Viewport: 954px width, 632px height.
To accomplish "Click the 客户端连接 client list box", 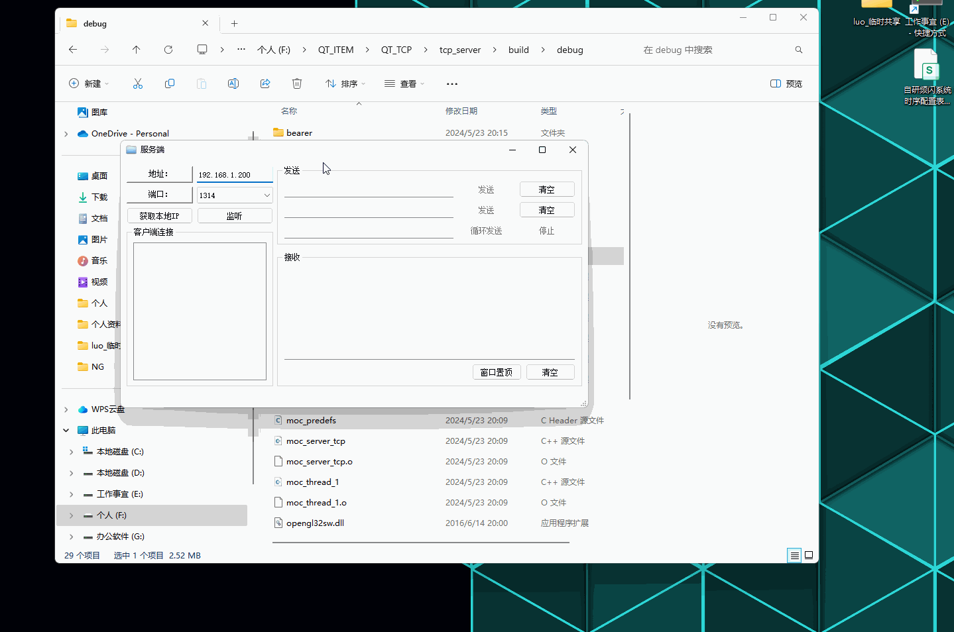I will [x=200, y=311].
